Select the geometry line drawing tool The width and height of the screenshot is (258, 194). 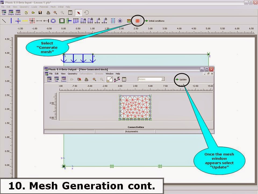(x=3, y=21)
